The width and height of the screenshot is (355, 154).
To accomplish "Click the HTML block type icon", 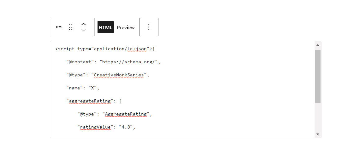I will 59,27.
